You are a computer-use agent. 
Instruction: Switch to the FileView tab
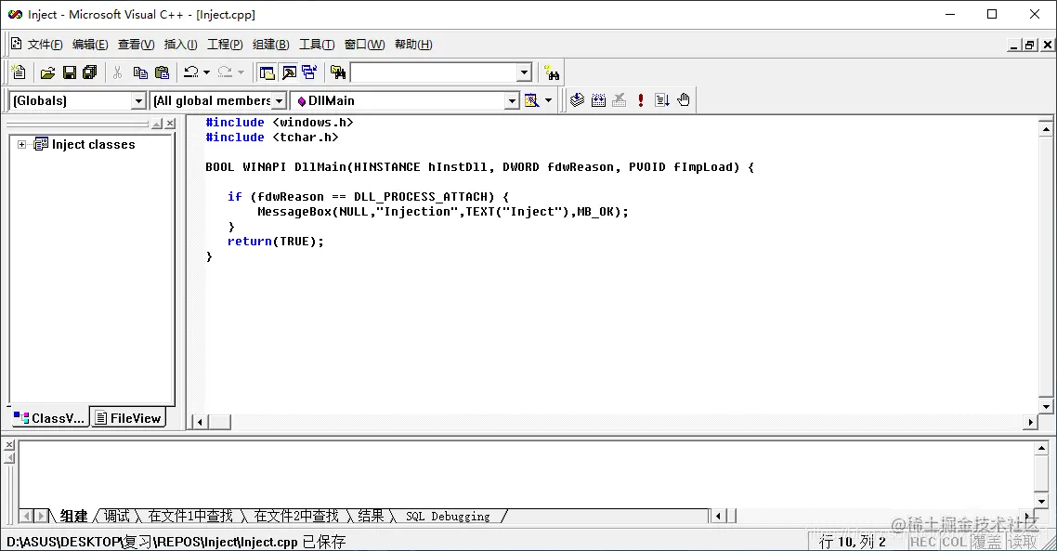tap(128, 418)
